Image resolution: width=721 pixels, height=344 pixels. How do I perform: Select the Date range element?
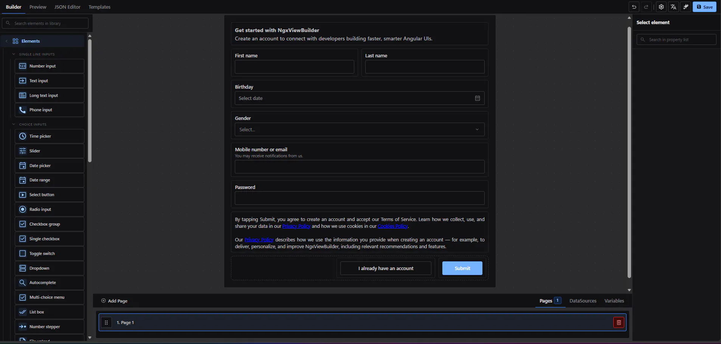coord(50,180)
